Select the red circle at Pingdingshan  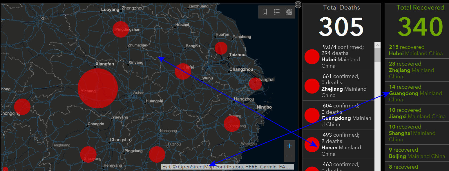tap(121, 29)
